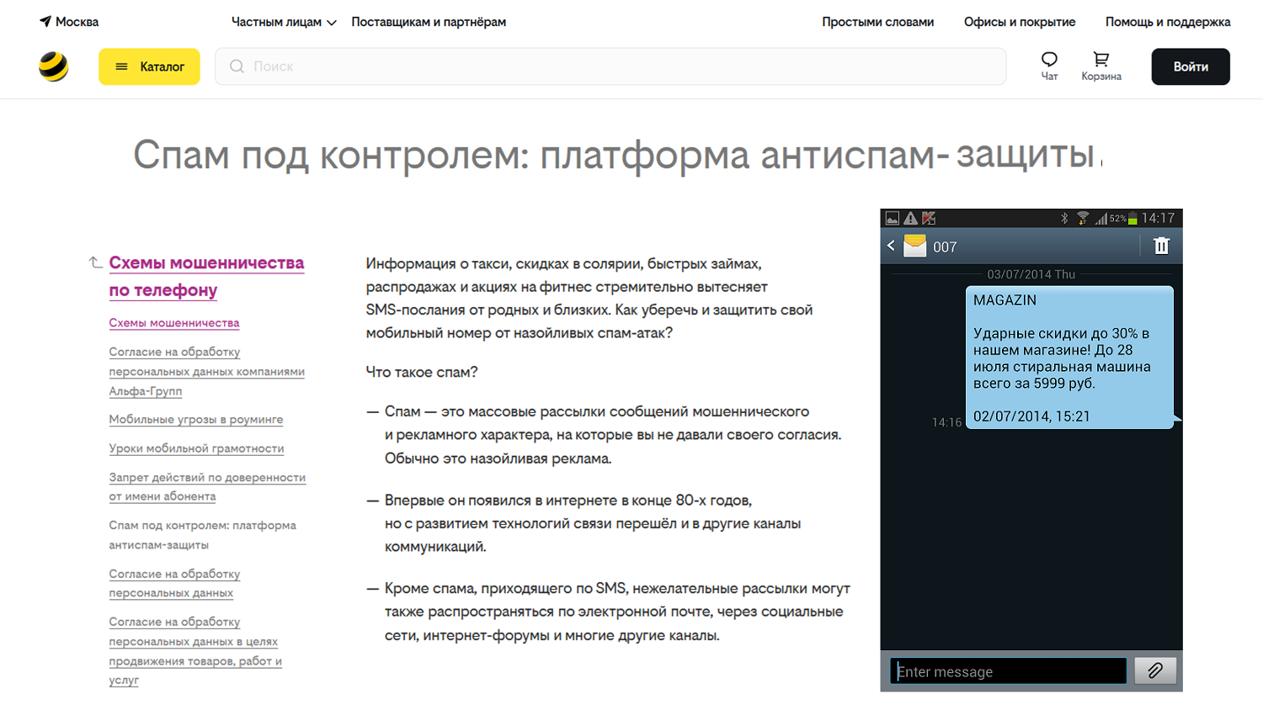Open the Схемы мошенничества по телефону heading link
Viewport: 1263px width, 710px height.
click(206, 276)
